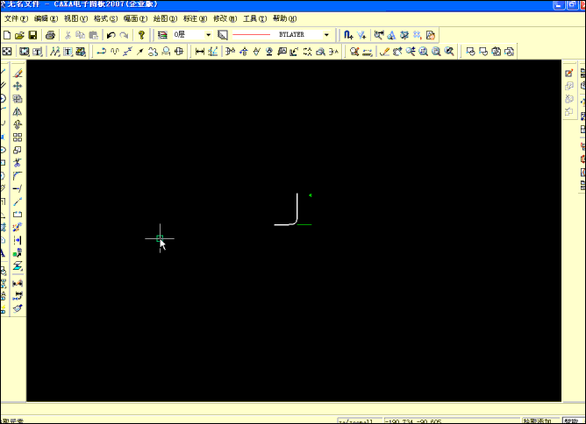The width and height of the screenshot is (586, 424).
Task: Open the 标注 (Dimension) menu
Action: click(x=195, y=18)
